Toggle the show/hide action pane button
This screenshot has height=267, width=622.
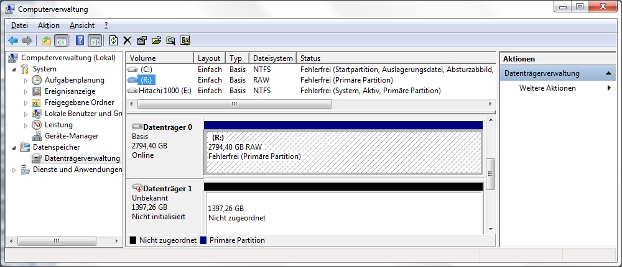[x=95, y=40]
